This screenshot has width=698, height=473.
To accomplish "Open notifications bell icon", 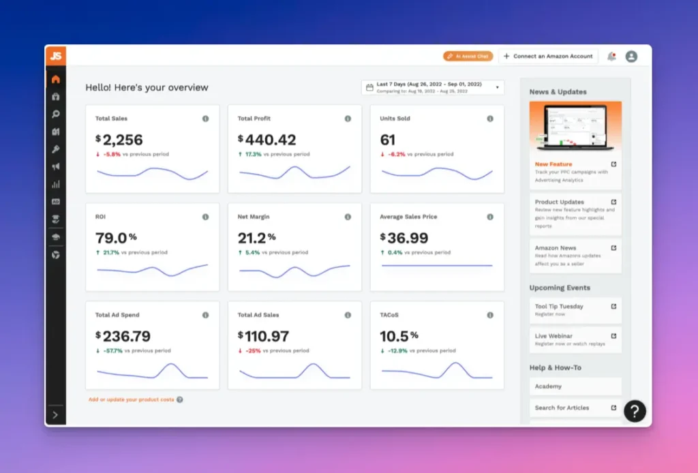I will pos(611,57).
